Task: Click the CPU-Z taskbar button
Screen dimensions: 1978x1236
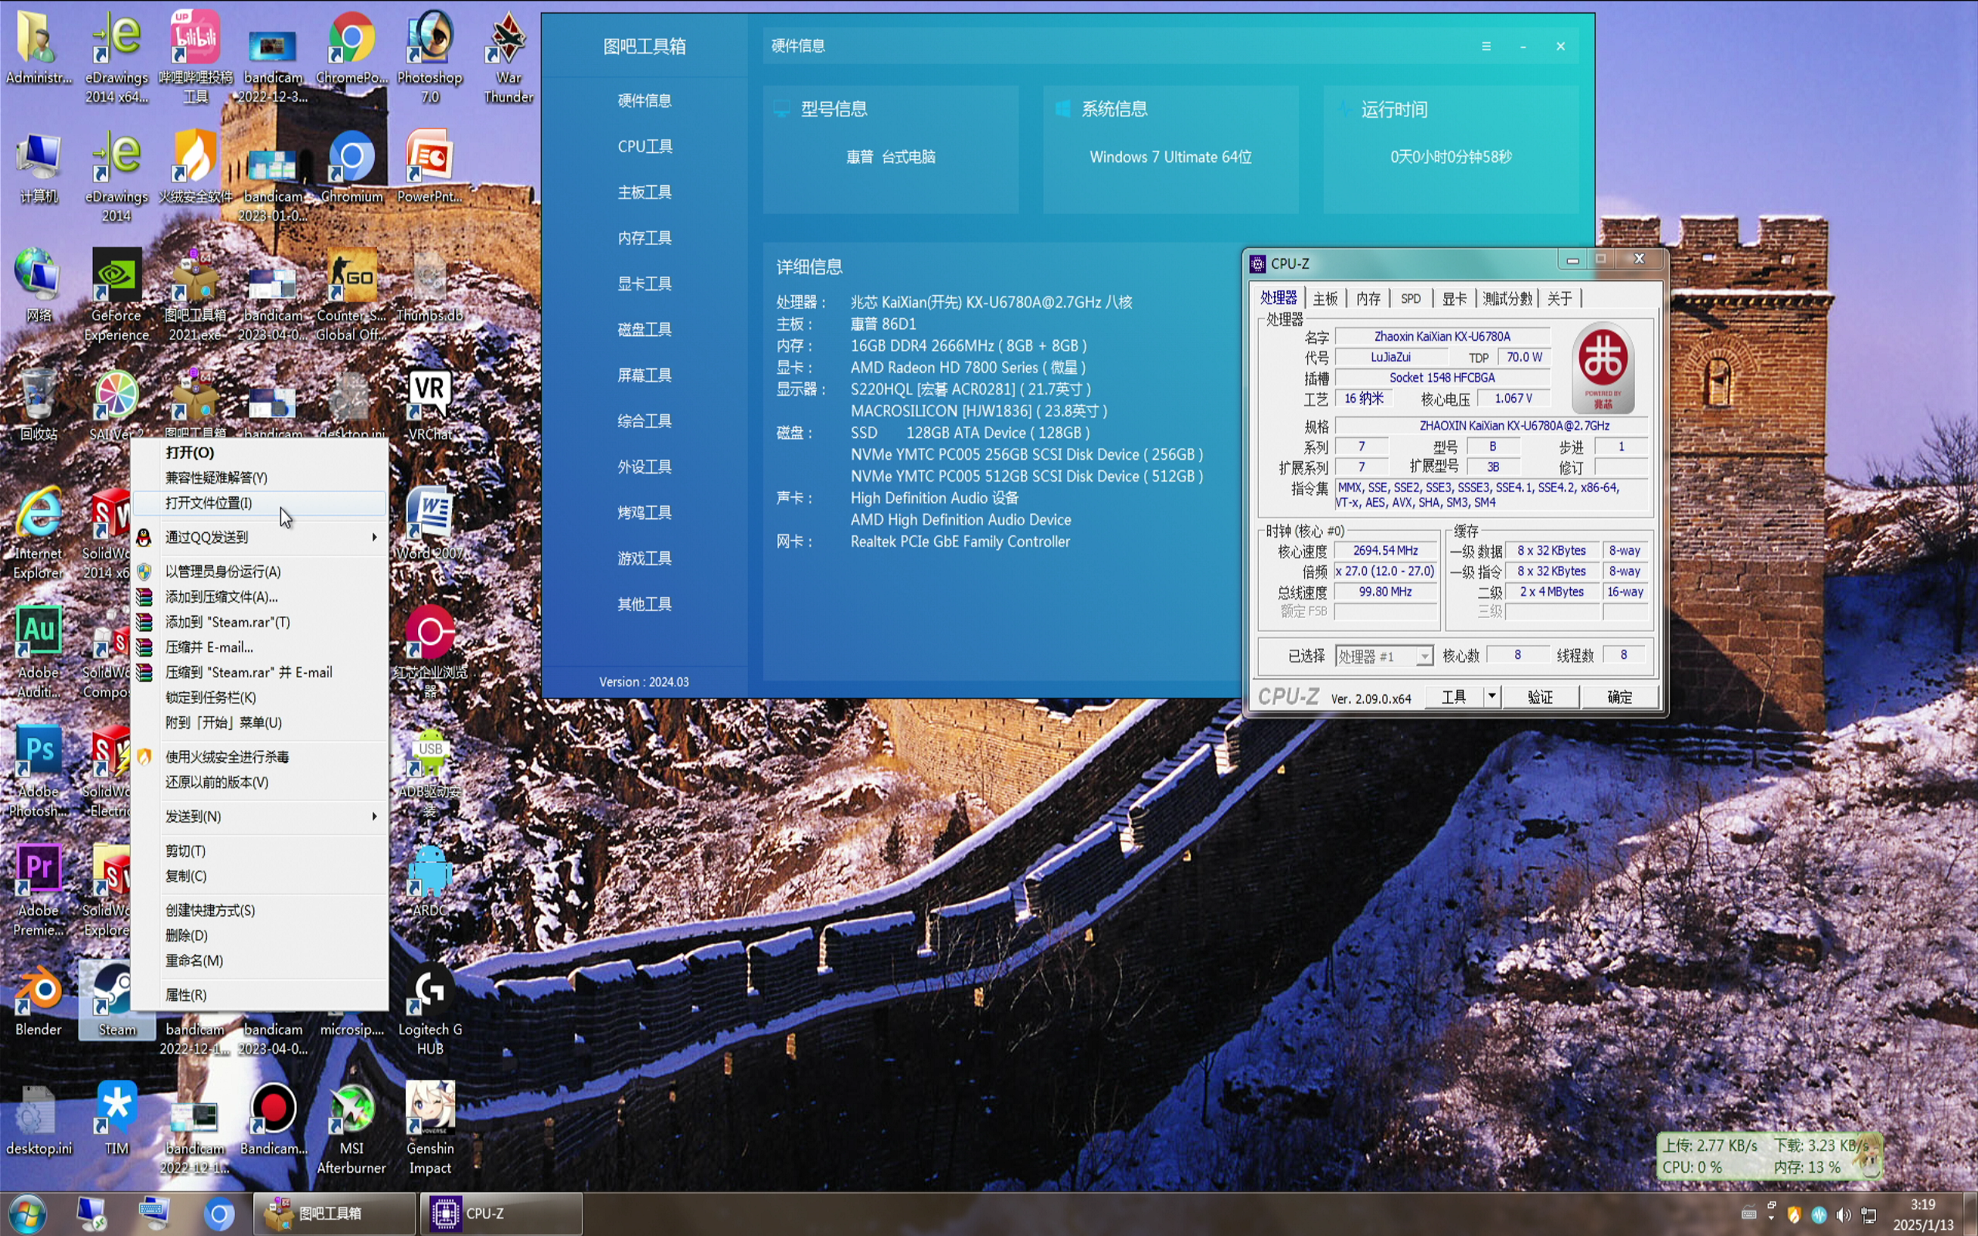Action: coord(502,1214)
